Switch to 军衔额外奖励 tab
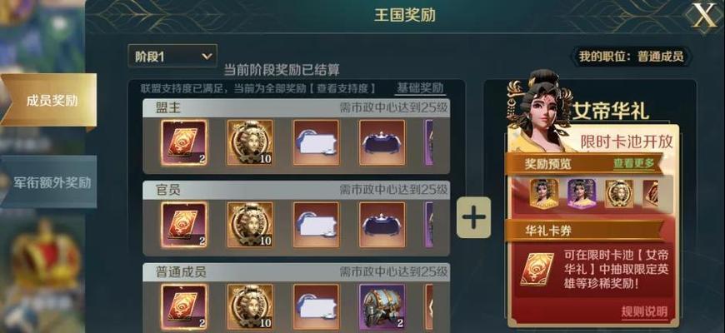This screenshot has width=725, height=333. [x=49, y=182]
